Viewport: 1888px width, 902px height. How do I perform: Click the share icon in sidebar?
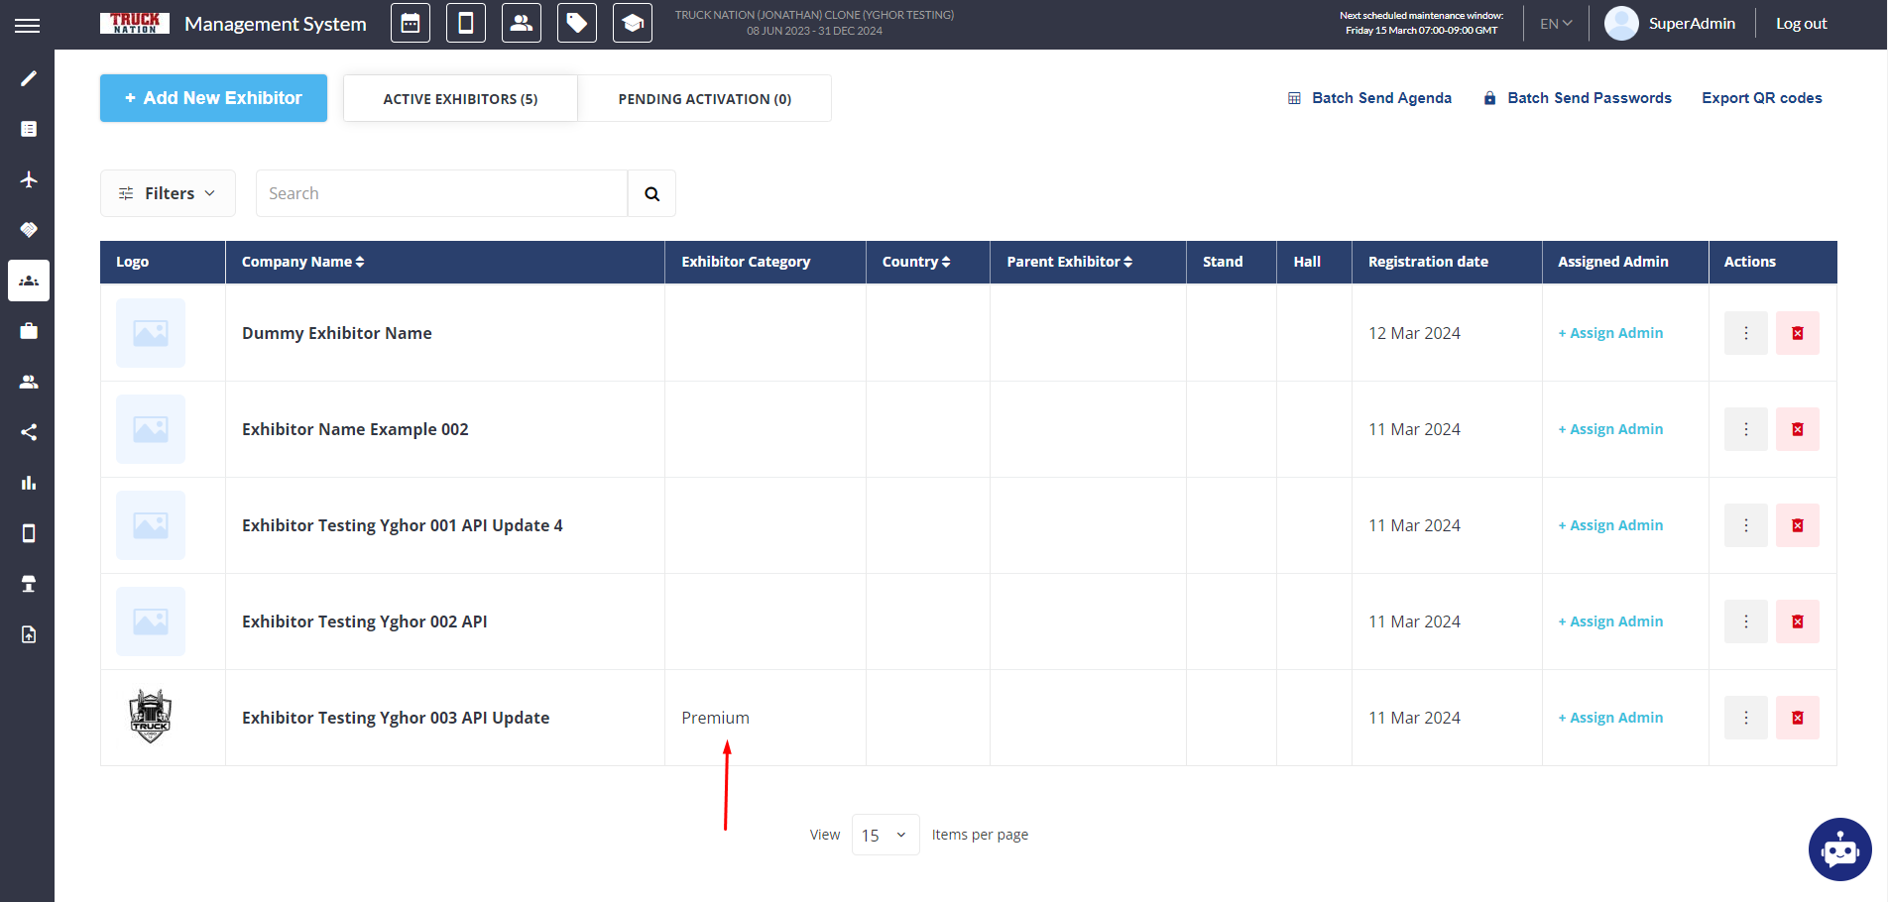click(29, 432)
